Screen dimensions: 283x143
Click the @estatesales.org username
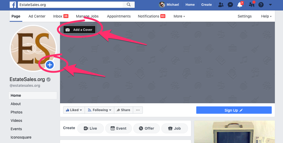click(25, 85)
